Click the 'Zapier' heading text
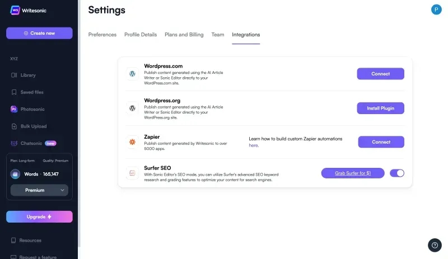Image resolution: width=448 pixels, height=259 pixels. (152, 137)
